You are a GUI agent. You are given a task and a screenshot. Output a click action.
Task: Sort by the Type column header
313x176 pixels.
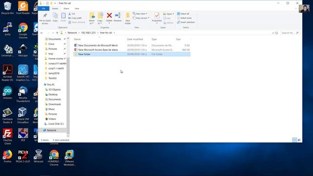coord(154,39)
